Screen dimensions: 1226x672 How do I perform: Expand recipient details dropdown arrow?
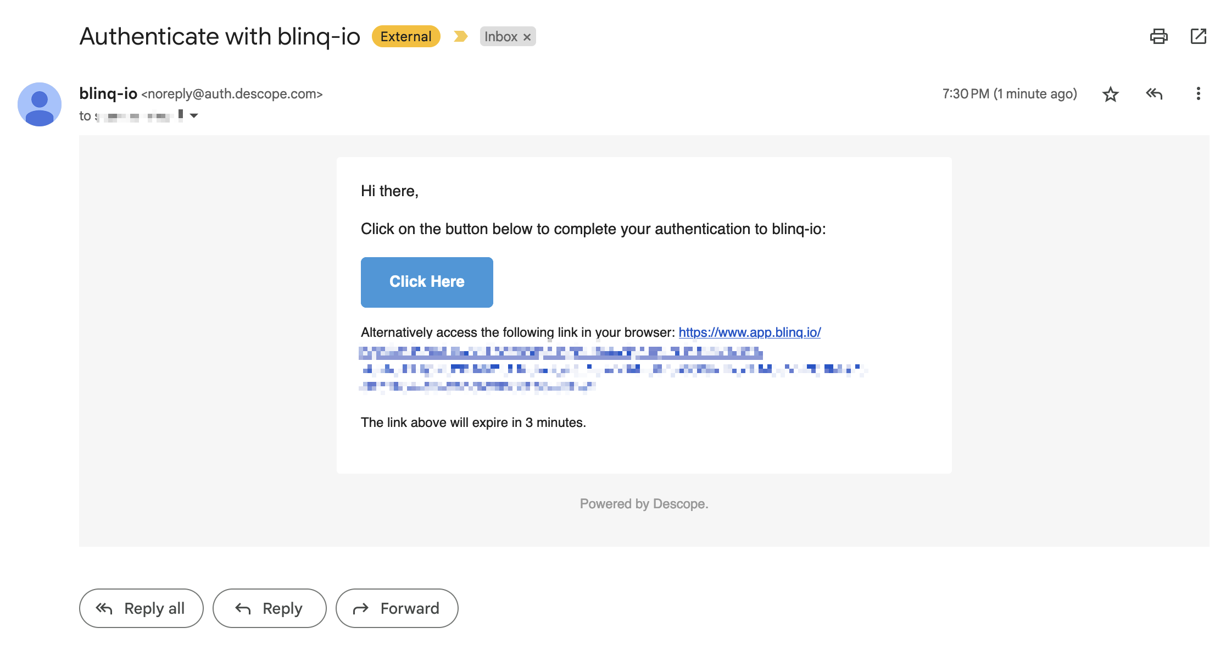pyautogui.click(x=194, y=115)
